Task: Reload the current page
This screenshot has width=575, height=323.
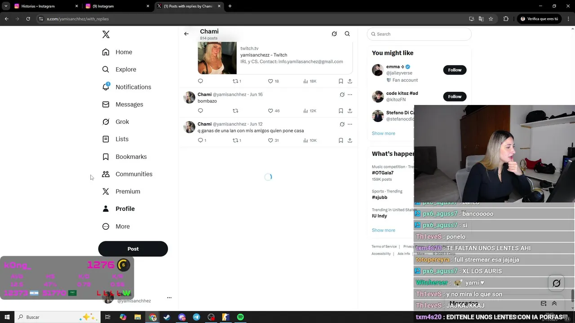Action: point(28,19)
